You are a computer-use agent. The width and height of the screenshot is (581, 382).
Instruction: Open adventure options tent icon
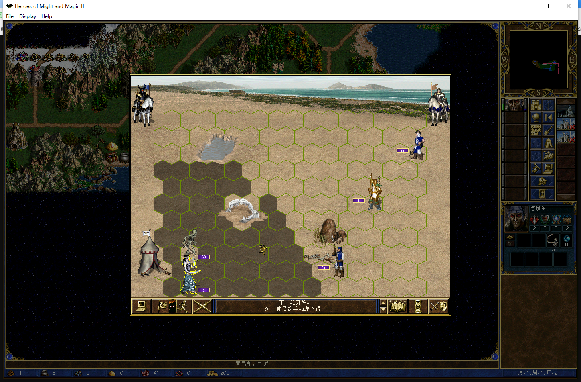(x=548, y=143)
